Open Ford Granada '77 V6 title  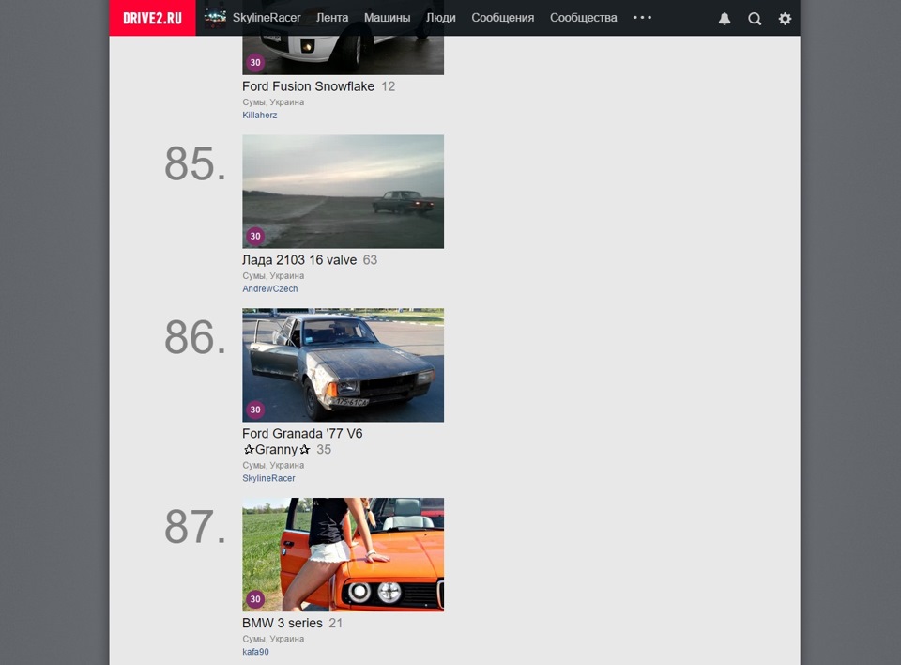(x=302, y=441)
